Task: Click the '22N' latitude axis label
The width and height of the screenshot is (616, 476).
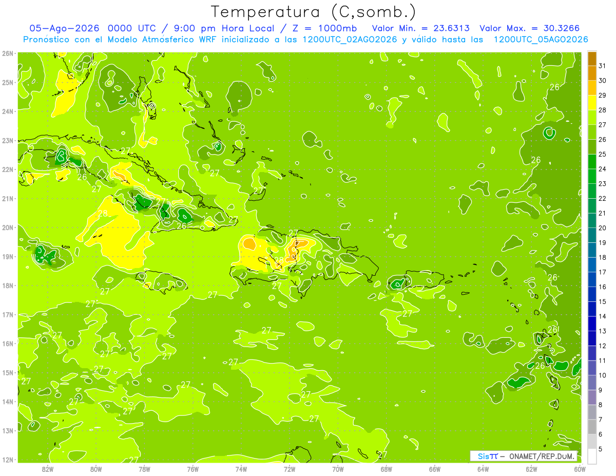Action: pyautogui.click(x=8, y=169)
